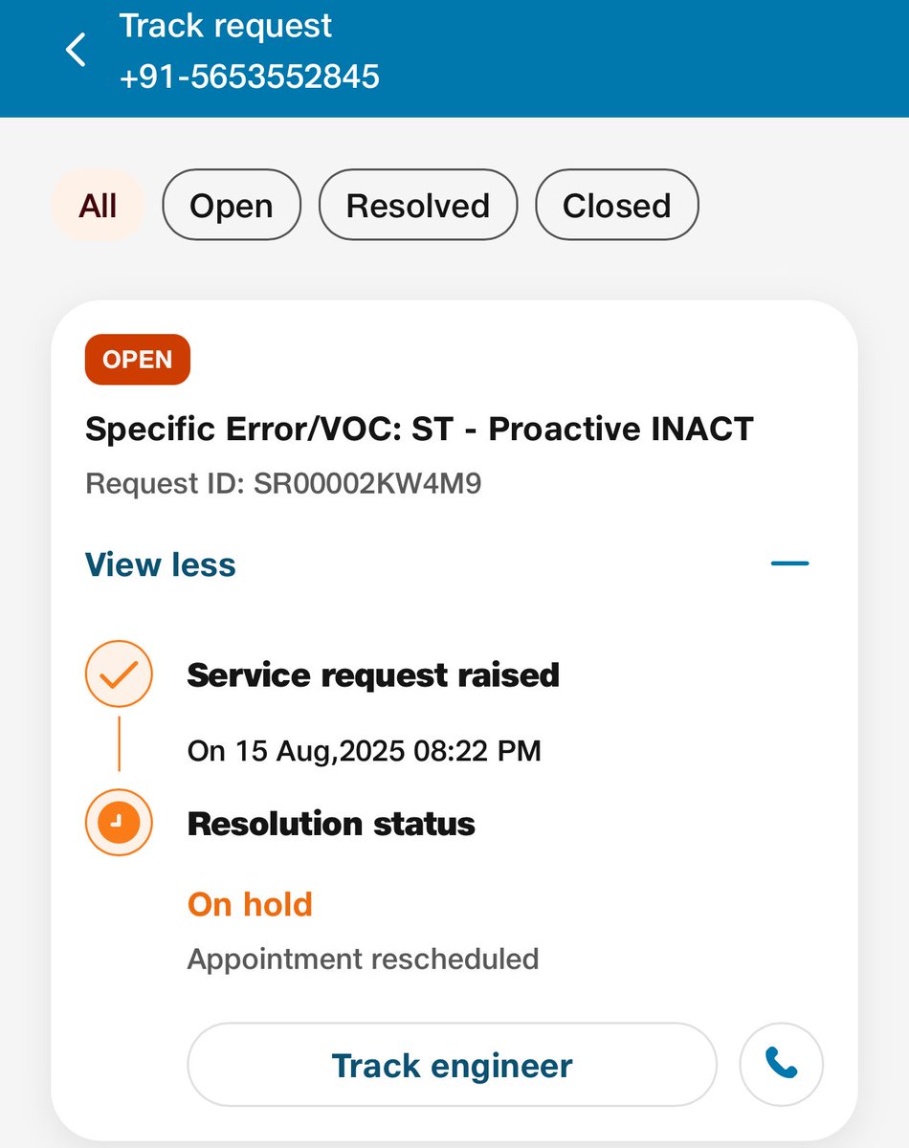Select the phone number +91-5653552845
The height and width of the screenshot is (1148, 909).
tap(250, 77)
